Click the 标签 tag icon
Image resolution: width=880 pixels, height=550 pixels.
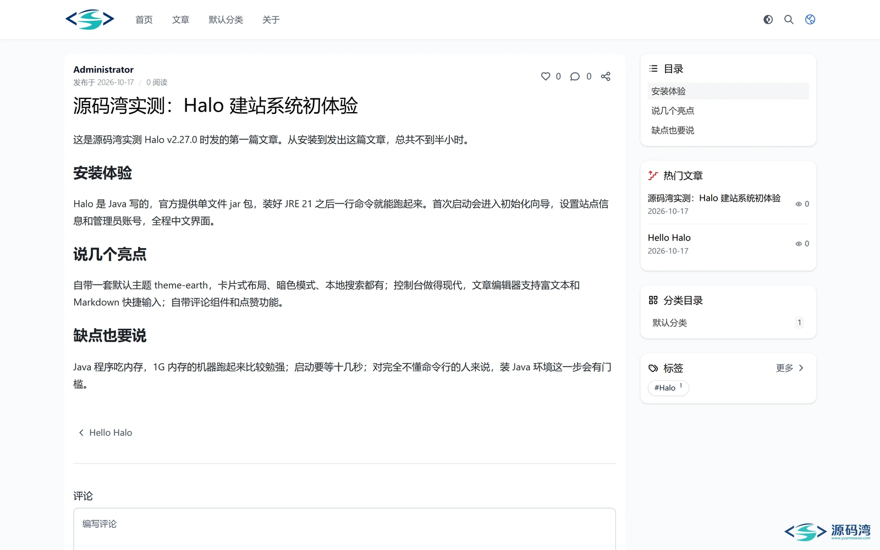(653, 368)
